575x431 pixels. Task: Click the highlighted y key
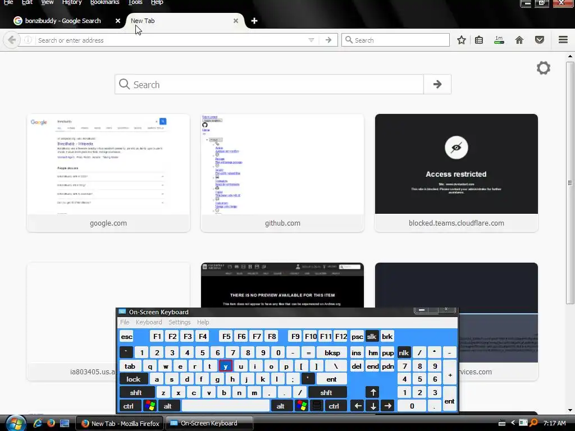coord(226,366)
